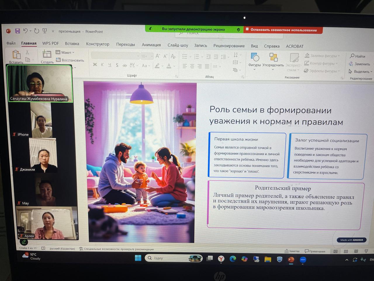Expand the Выделить select dropdown

[361, 71]
